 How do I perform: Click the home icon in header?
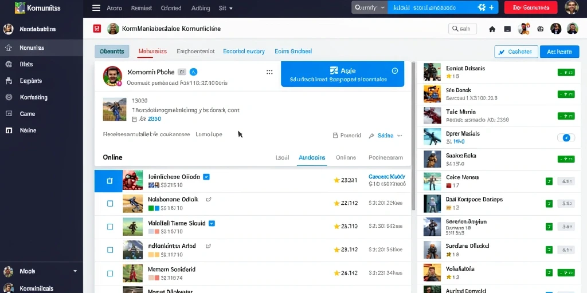pos(492,29)
